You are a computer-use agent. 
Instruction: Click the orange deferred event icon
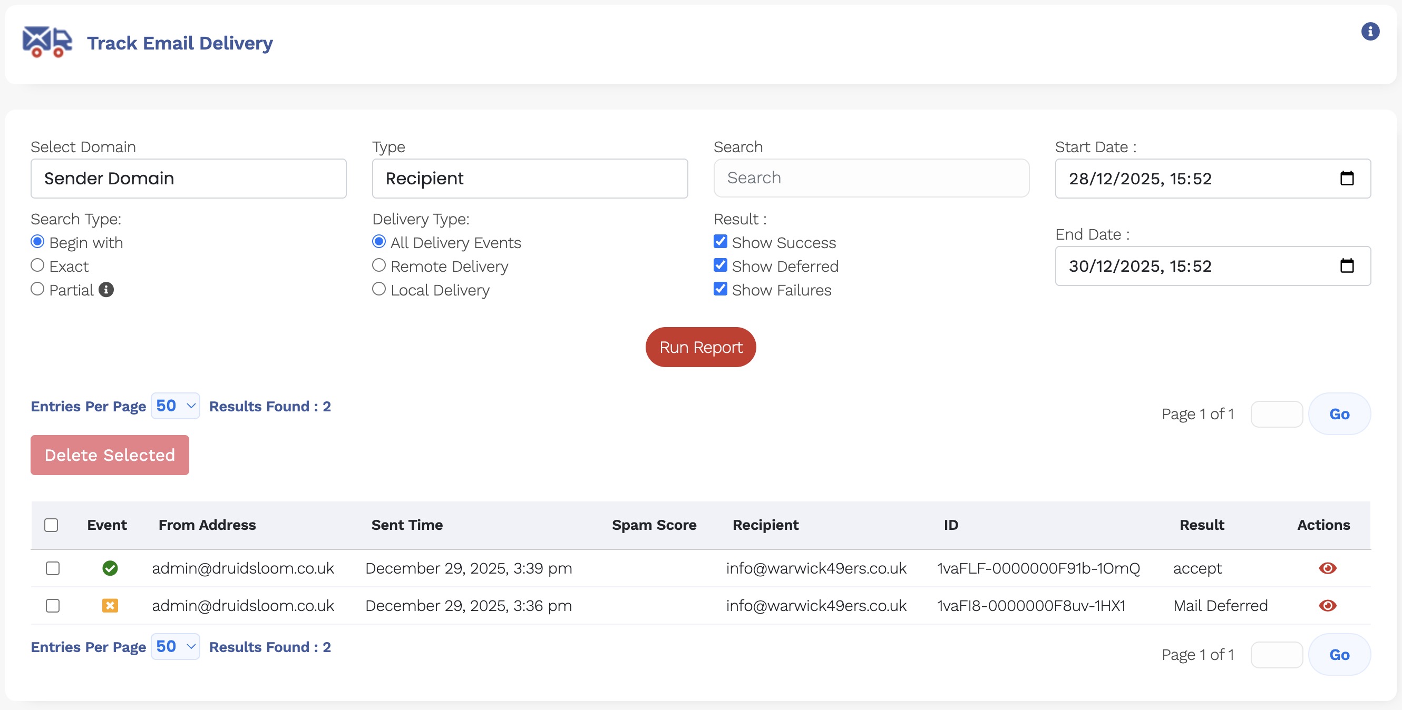click(110, 606)
